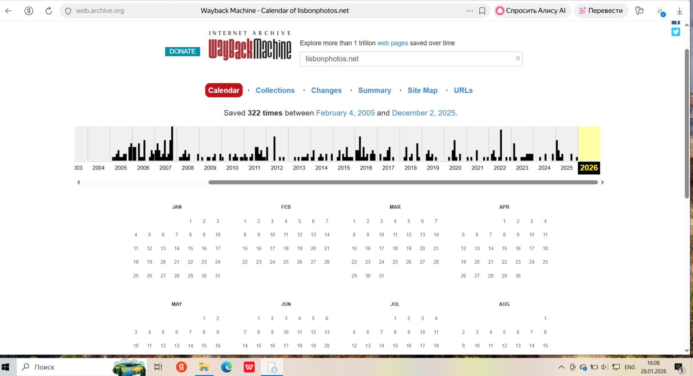Screen dimensions: 693x376
Task: Switch the ENG input language
Action: (630, 367)
